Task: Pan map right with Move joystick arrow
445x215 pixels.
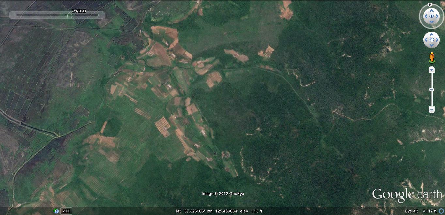Action: pos(437,40)
